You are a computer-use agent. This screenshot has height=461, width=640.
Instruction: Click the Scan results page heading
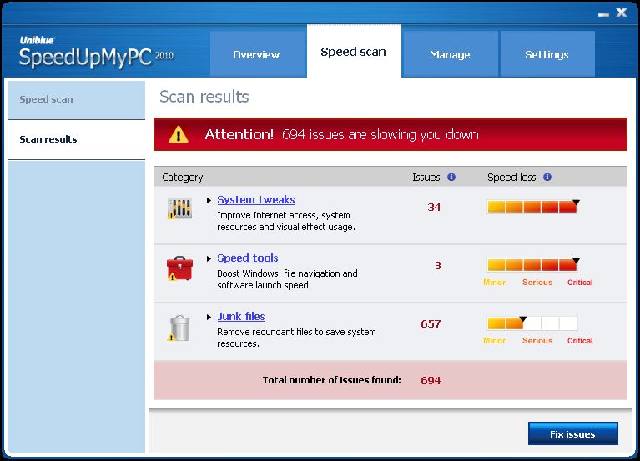point(204,97)
